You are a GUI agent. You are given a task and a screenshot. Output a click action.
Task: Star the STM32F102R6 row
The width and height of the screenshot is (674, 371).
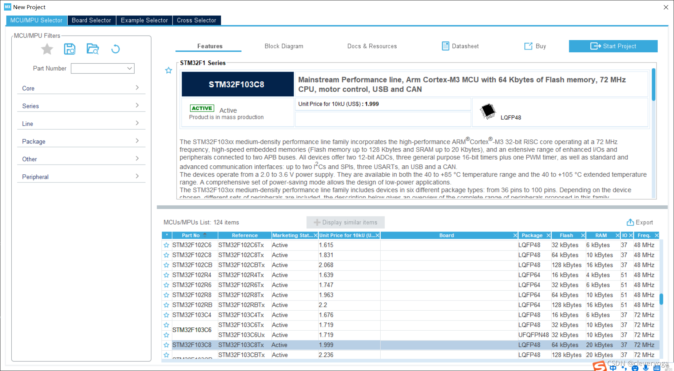click(x=166, y=285)
